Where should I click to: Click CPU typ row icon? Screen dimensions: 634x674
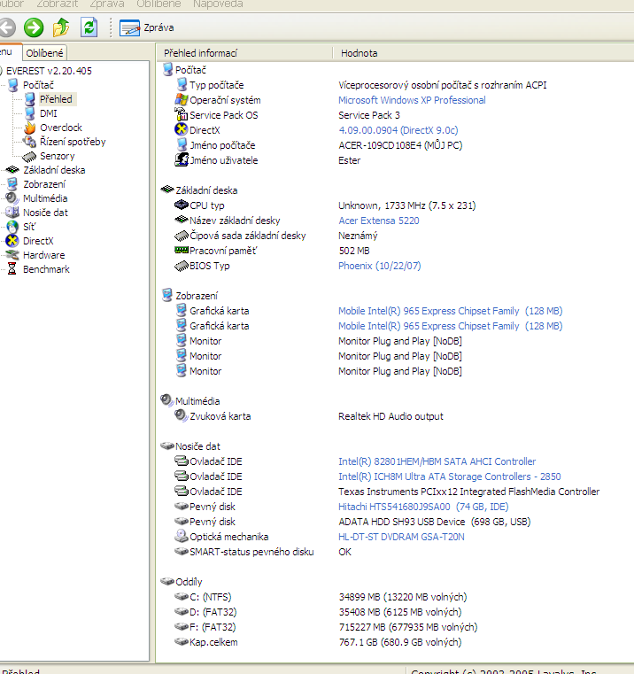pyautogui.click(x=182, y=205)
